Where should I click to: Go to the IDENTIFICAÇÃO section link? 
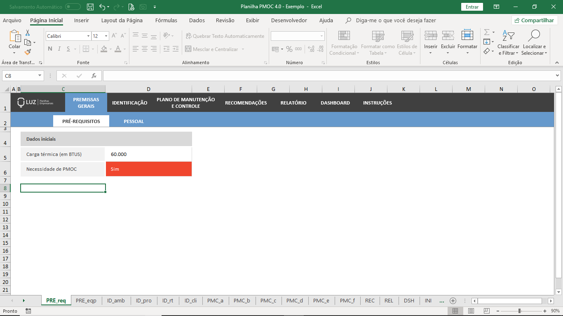[x=129, y=103]
